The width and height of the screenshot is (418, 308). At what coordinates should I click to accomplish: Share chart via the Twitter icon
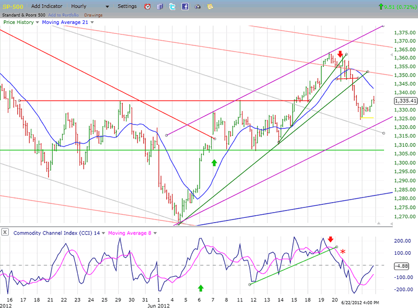click(172, 7)
